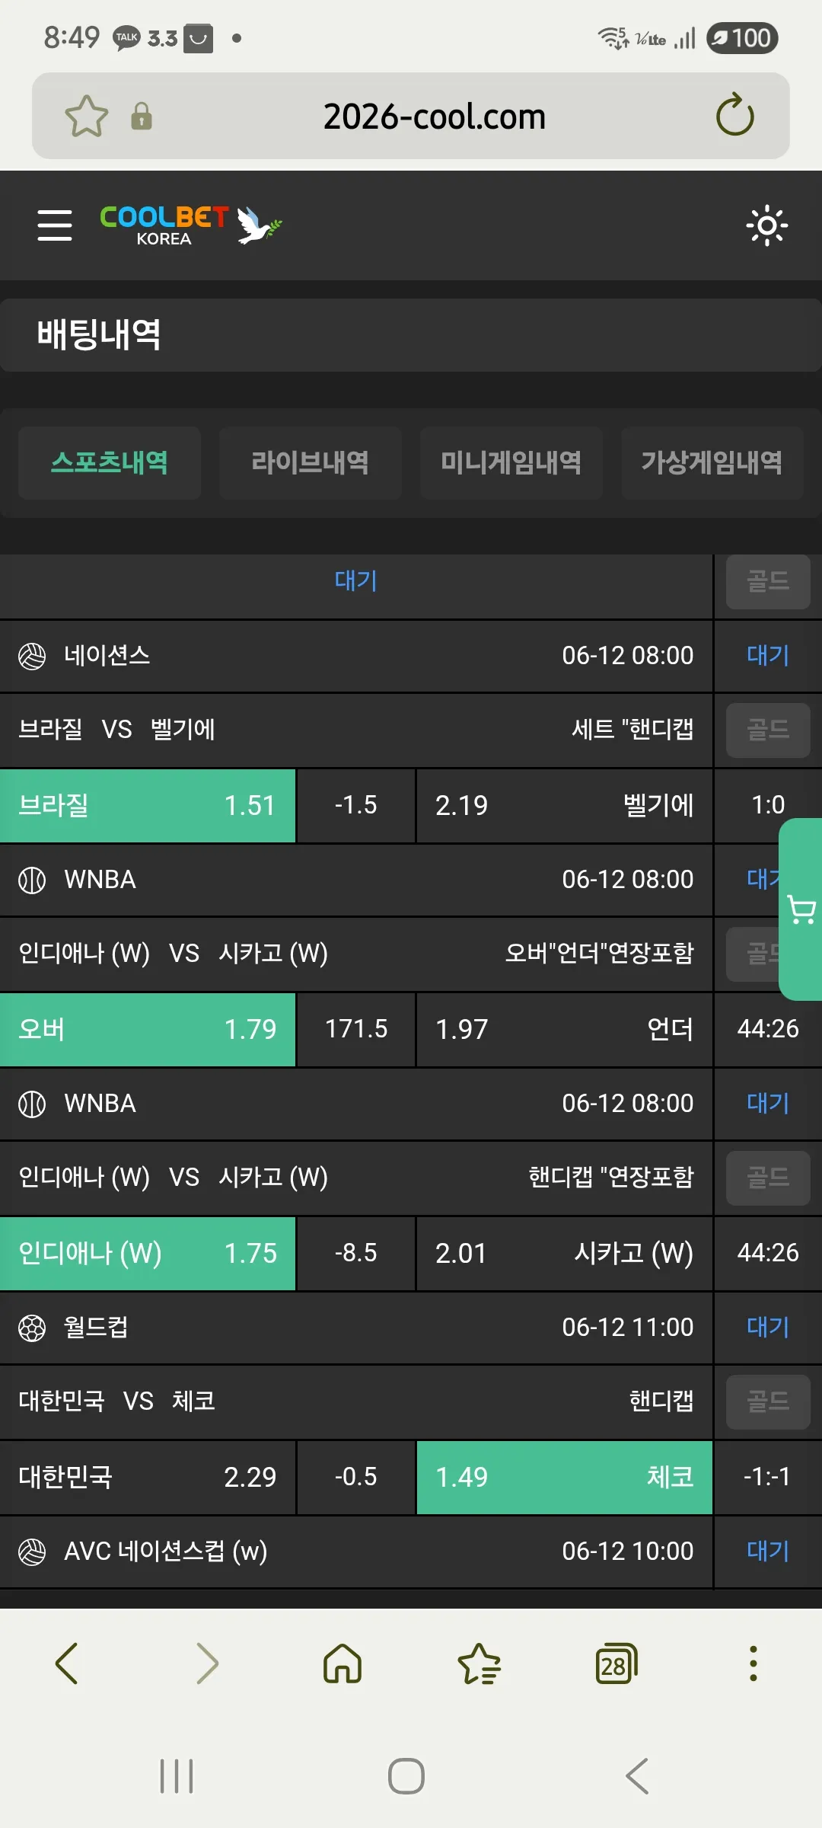Select the highlighted 체코 1.49 bet cell
The image size is (822, 1828).
[565, 1477]
